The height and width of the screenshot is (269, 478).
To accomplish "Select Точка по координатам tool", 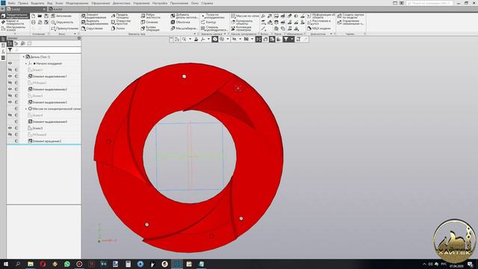I will [213, 16].
